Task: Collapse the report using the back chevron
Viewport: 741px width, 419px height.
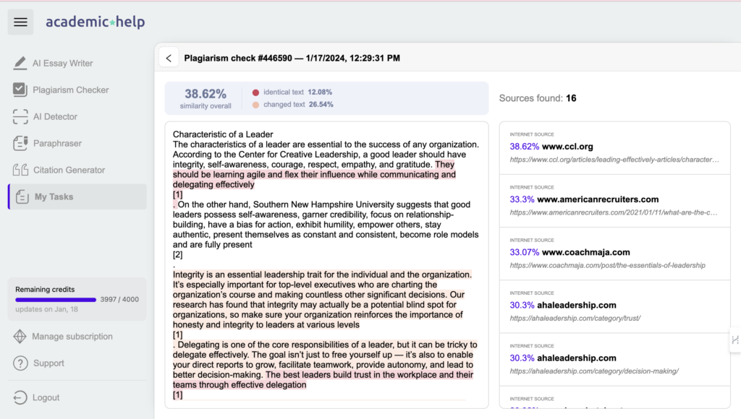Action: click(169, 57)
